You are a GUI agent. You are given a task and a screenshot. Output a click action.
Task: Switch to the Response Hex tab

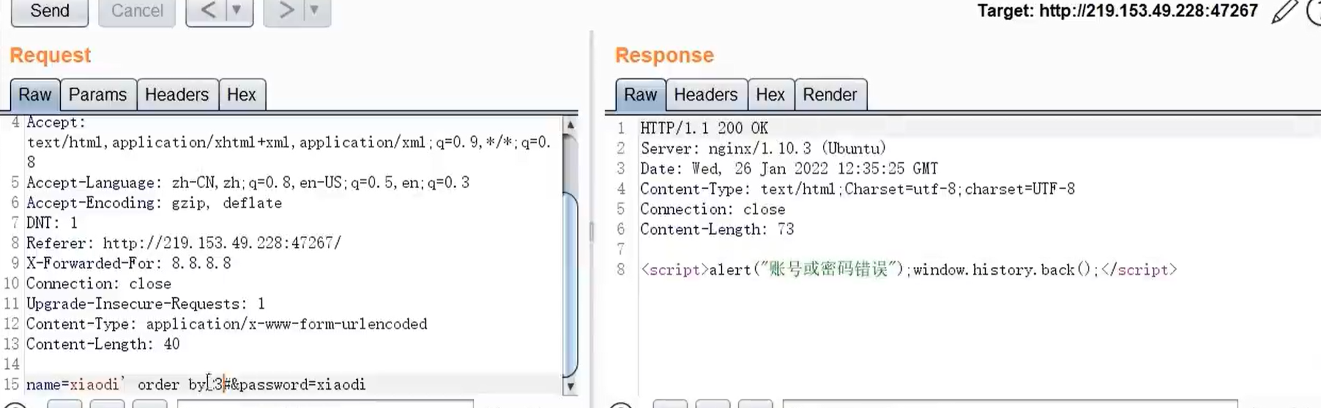tap(770, 95)
